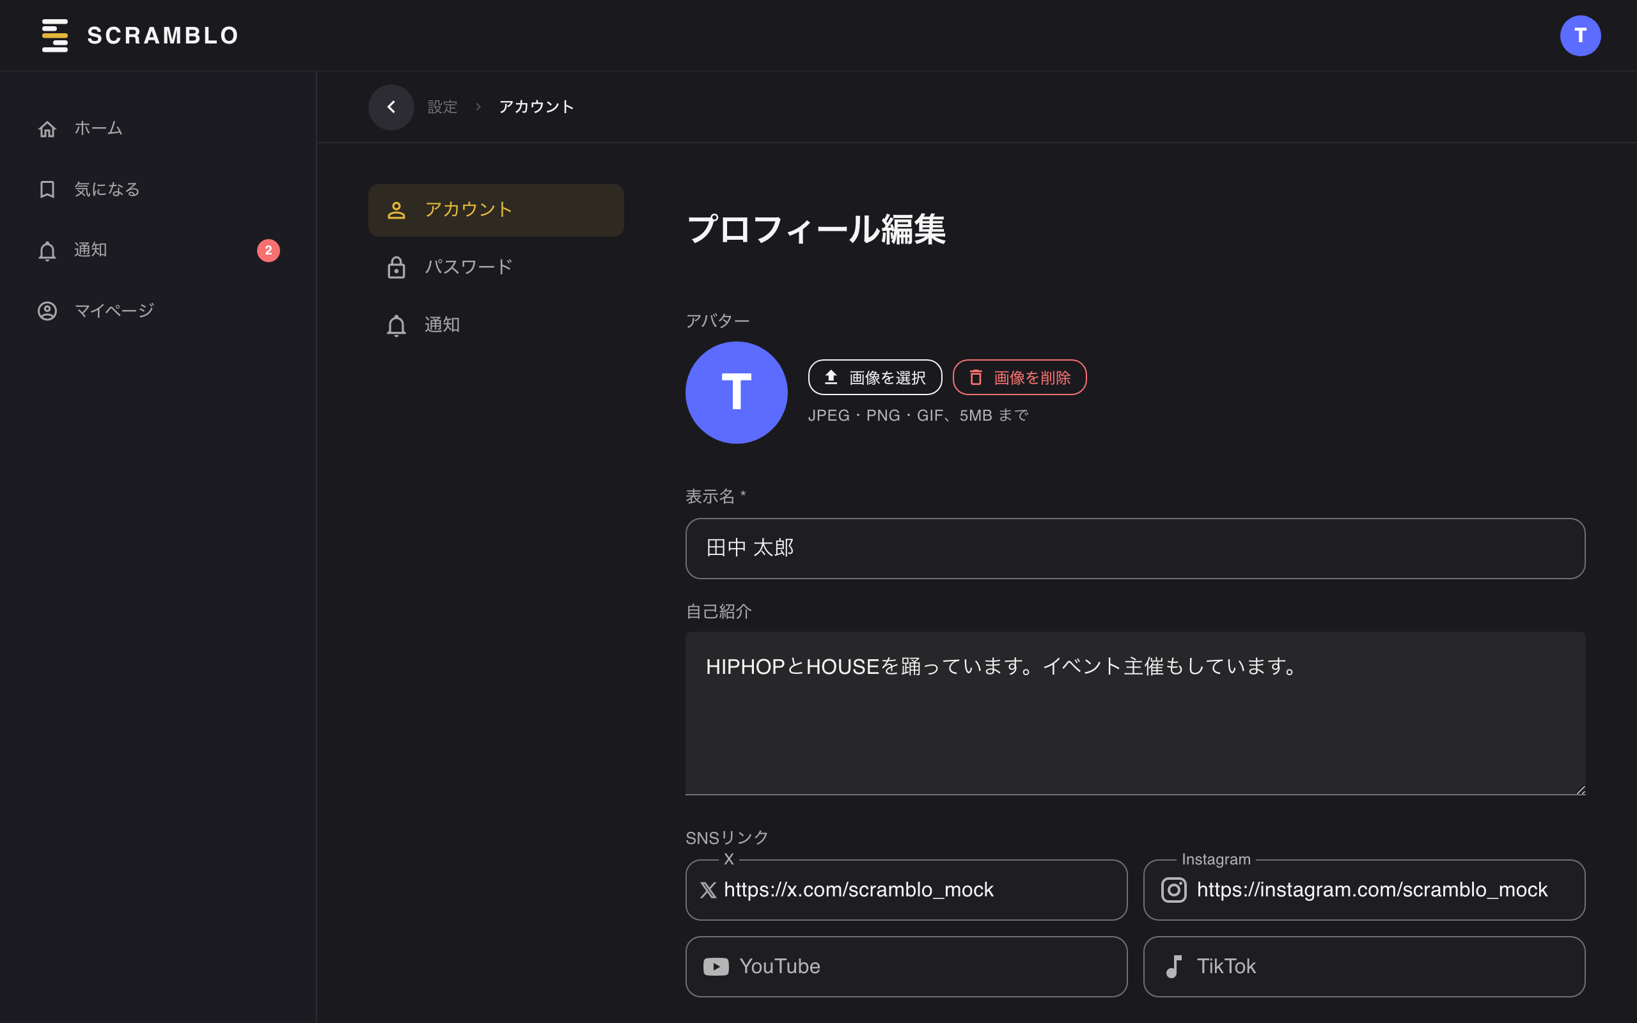Click the 設定 breadcrumb link
Image resolution: width=1637 pixels, height=1023 pixels.
tap(443, 107)
